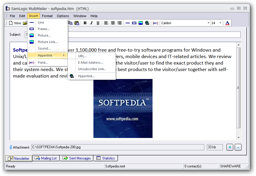Viewport: 256px width, 176px height.
Task: Click the SHAREWARE status bar label
Action: point(231,166)
